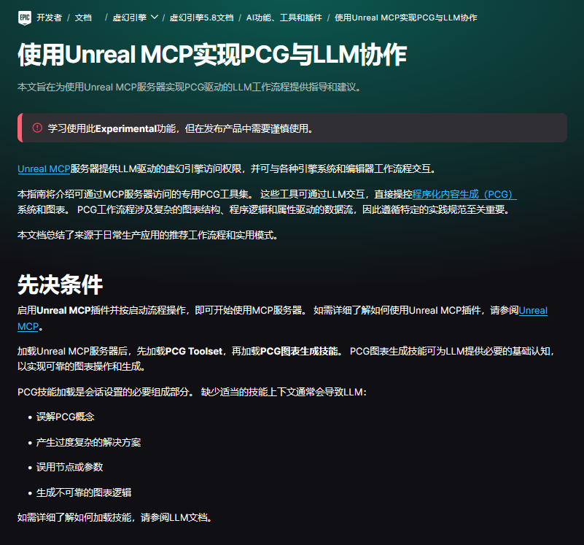Click the bullet 产生过度复杂的解决方案
This screenshot has width=584, height=545.
pos(88,442)
